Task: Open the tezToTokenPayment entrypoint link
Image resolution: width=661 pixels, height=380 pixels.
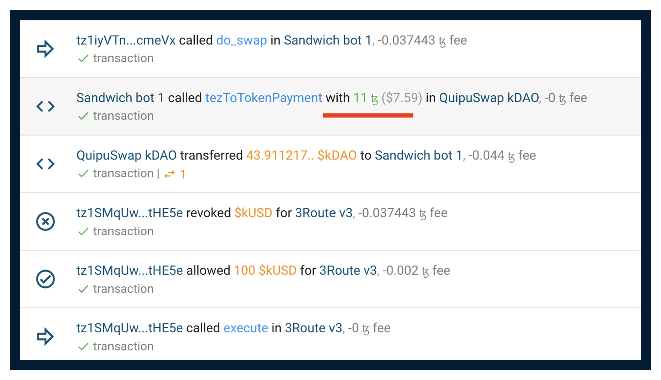Action: [263, 98]
